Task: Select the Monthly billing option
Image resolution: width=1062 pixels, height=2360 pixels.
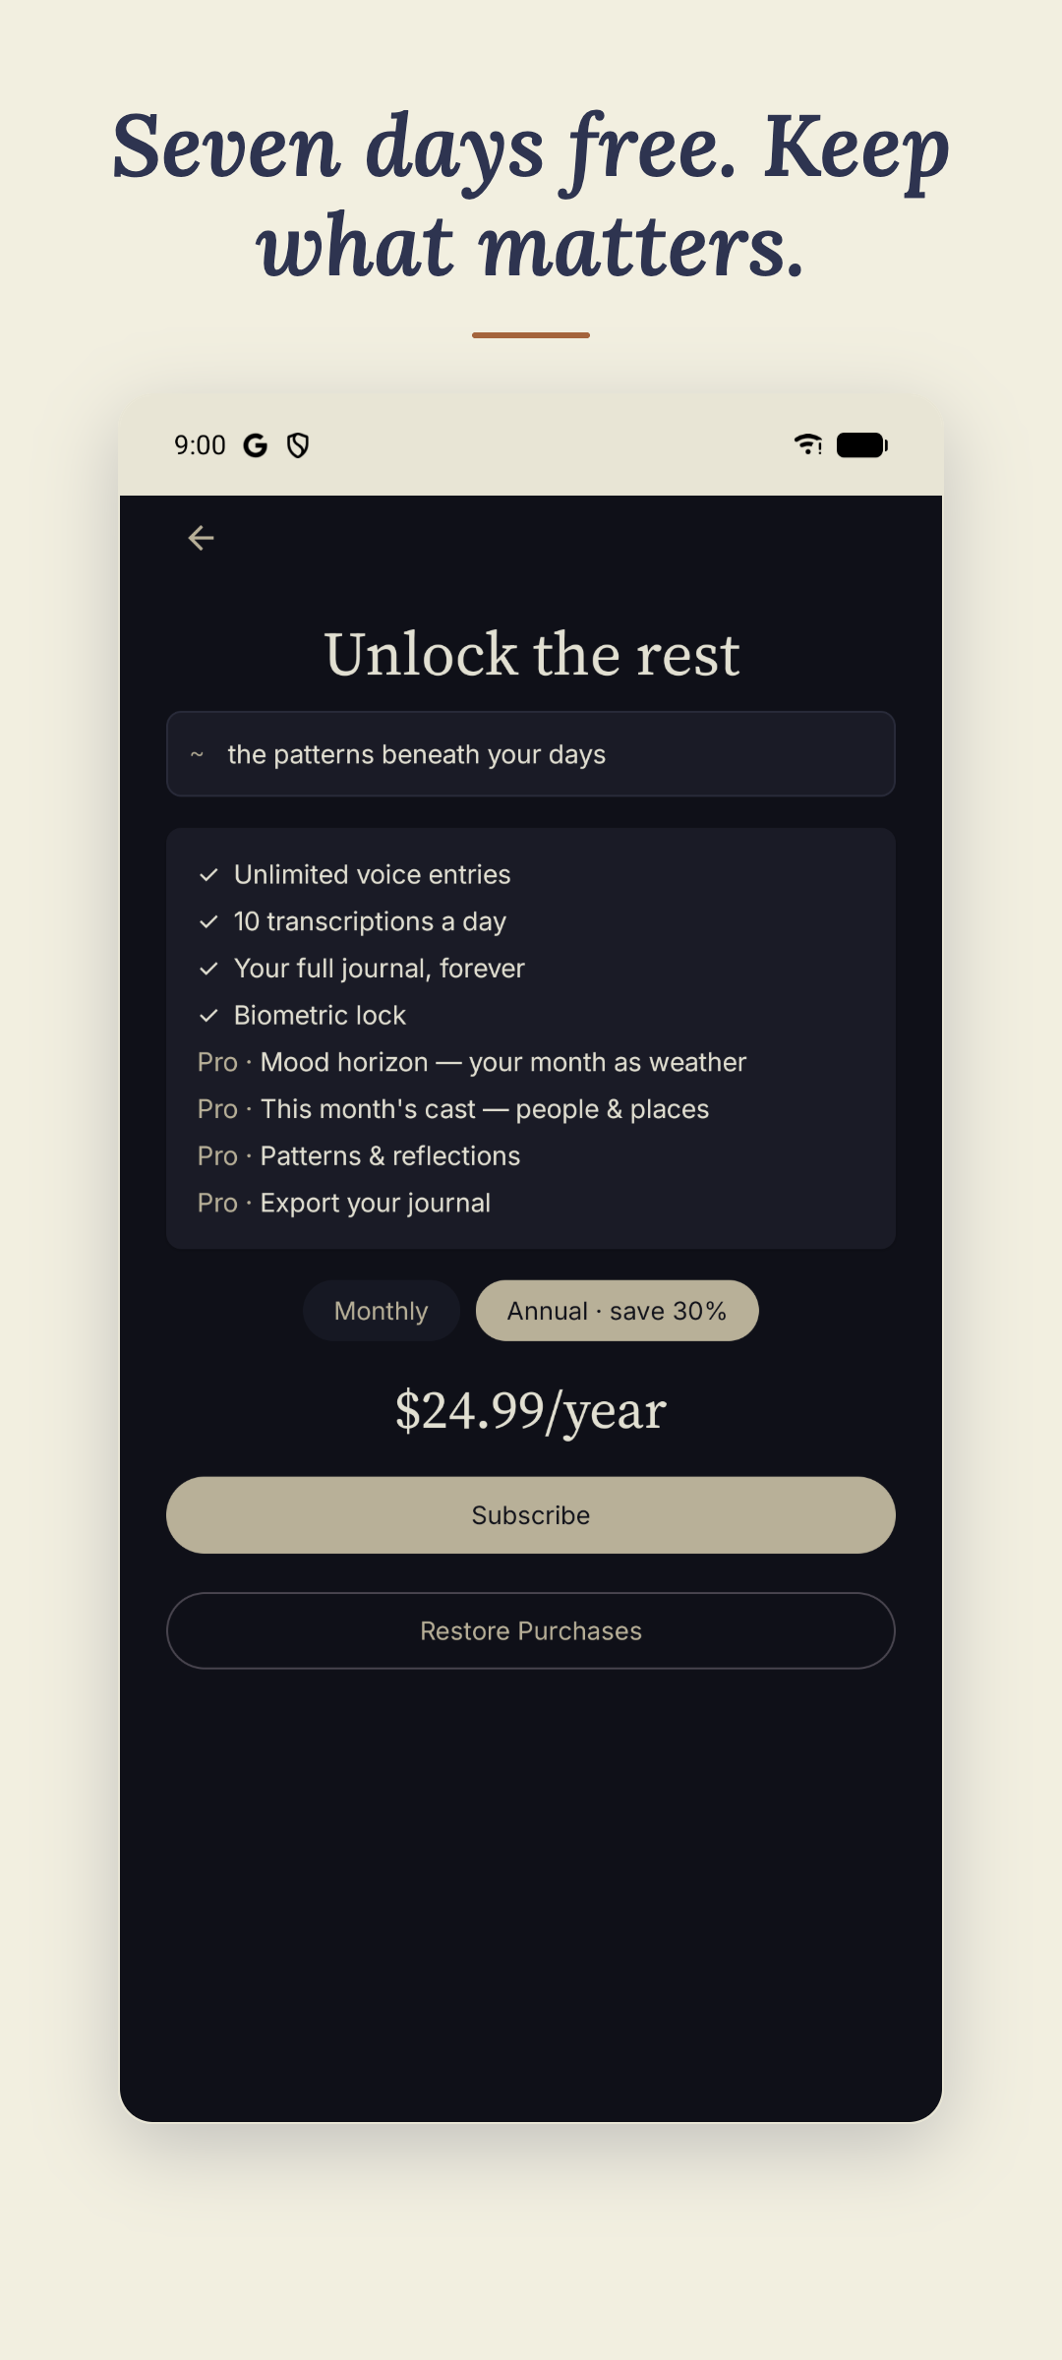Action: tap(382, 1311)
